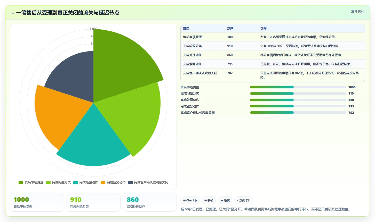Image resolution: width=375 pixels, height=222 pixels.
Task: Click the Chart.js tag chip
Action: [190, 200]
